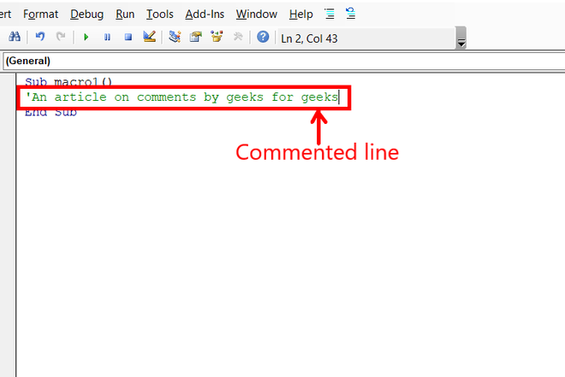
Task: Click the greyed Redo icon
Action: point(61,37)
